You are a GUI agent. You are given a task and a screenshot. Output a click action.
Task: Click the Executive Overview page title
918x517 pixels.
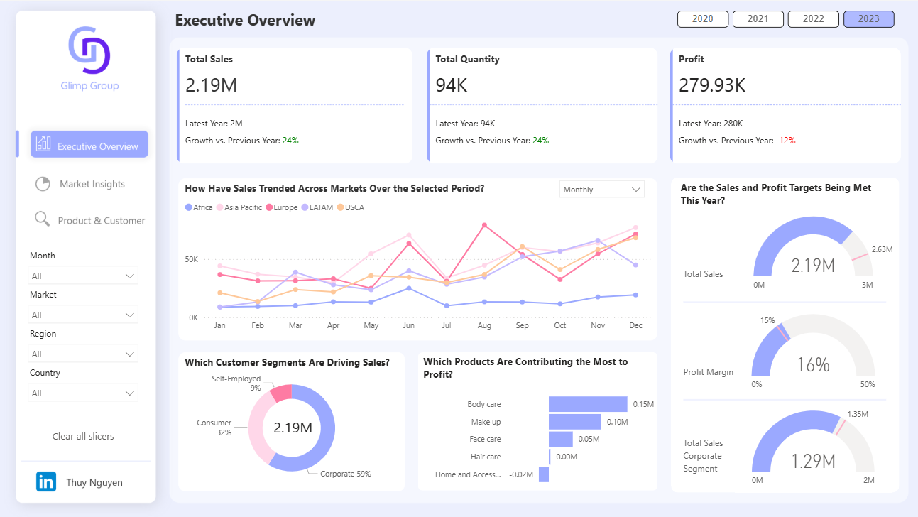coord(245,20)
